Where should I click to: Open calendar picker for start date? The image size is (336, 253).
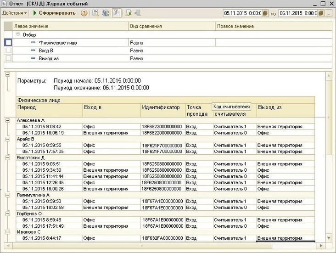[x=265, y=13]
